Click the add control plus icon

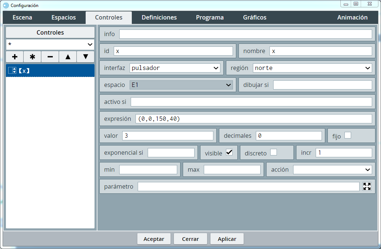pyautogui.click(x=15, y=57)
